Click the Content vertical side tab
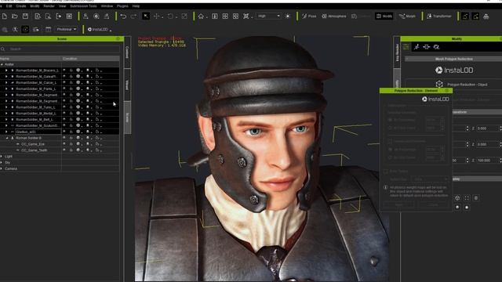 pyautogui.click(x=127, y=52)
